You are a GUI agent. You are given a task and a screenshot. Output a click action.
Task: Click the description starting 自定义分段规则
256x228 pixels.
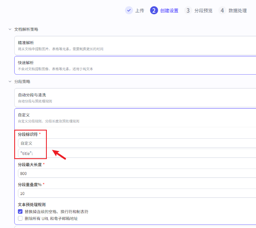point(48,121)
